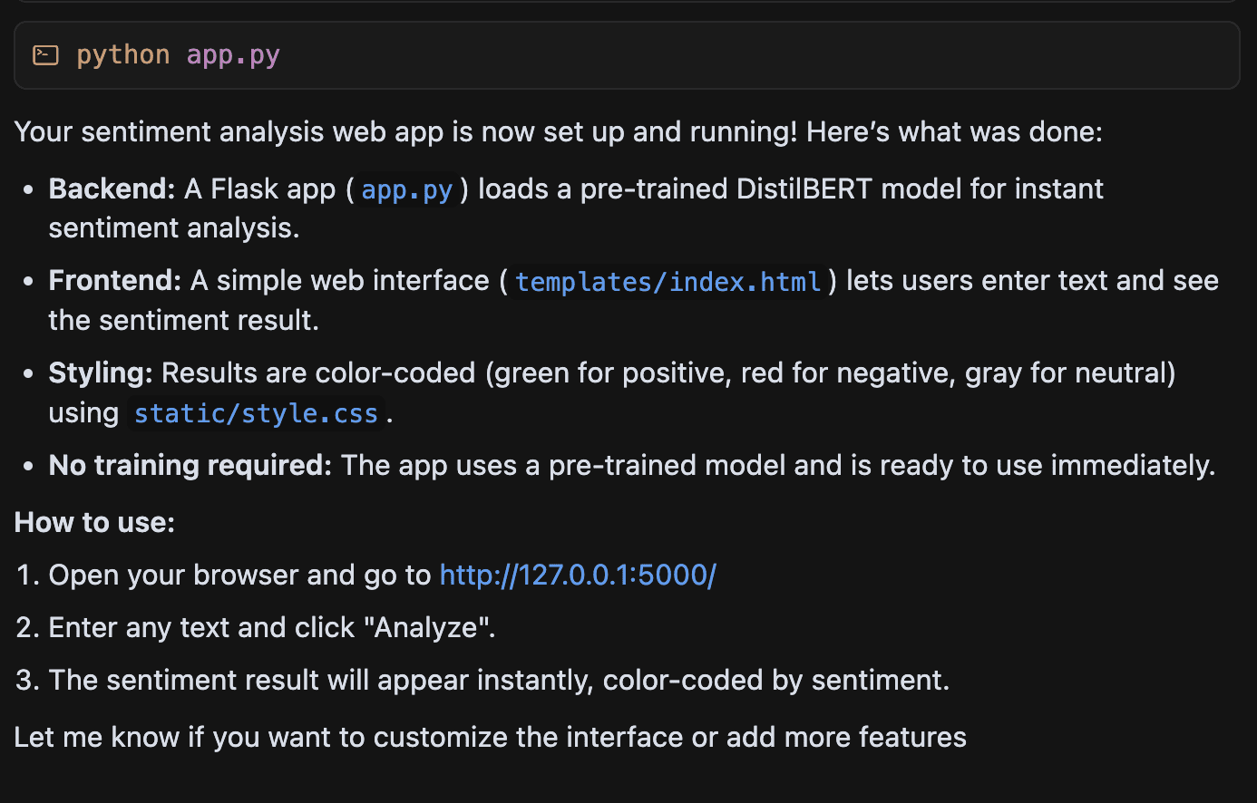
Task: Click the word python in the command block
Action: (122, 55)
